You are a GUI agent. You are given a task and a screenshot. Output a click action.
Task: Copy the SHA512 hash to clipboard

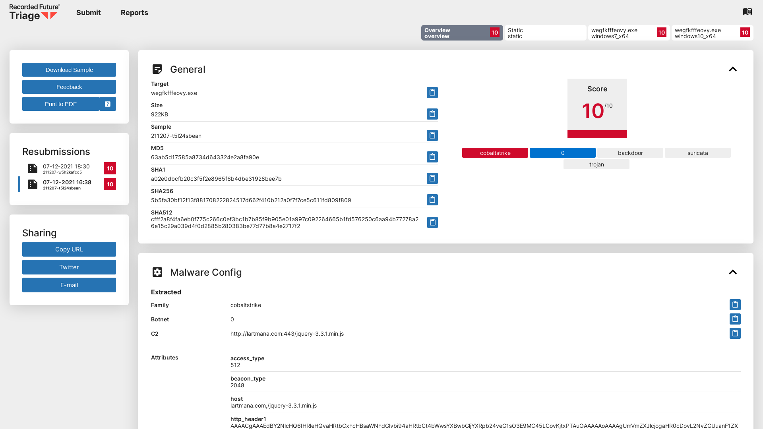tap(432, 222)
